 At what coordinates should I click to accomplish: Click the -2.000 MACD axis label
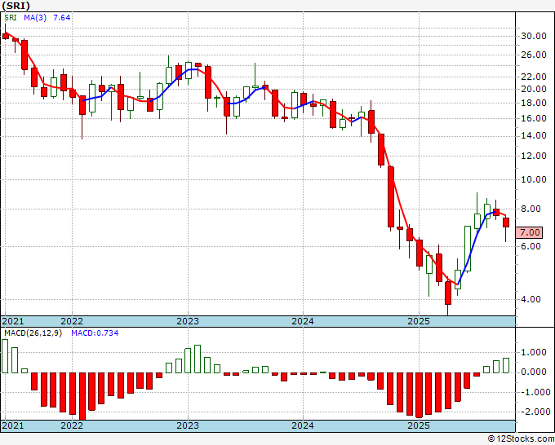pos(532,412)
